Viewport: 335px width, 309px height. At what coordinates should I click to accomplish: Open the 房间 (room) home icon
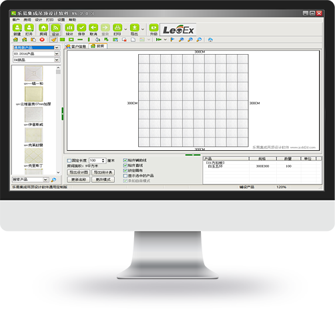43,29
